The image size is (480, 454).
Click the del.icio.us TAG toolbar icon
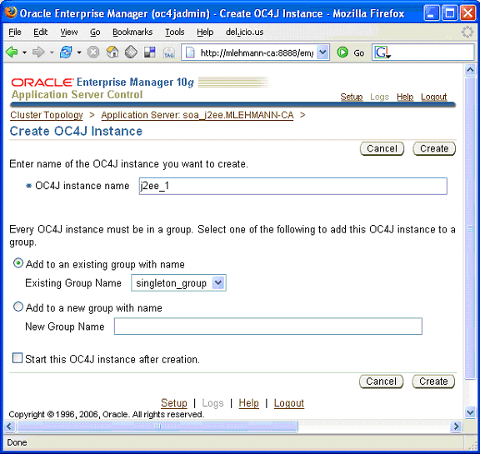(168, 52)
